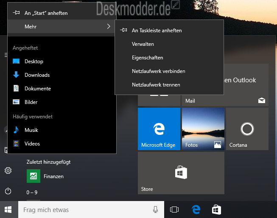Click the Bilder jump list label
This screenshot has width=277, height=218.
tap(31, 102)
